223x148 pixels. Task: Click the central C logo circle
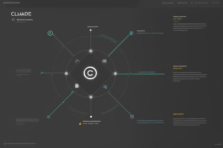(x=90, y=73)
